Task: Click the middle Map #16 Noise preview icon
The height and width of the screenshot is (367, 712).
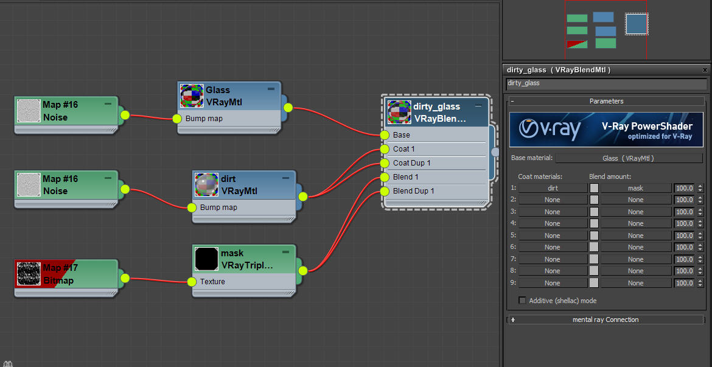Action: pyautogui.click(x=29, y=184)
